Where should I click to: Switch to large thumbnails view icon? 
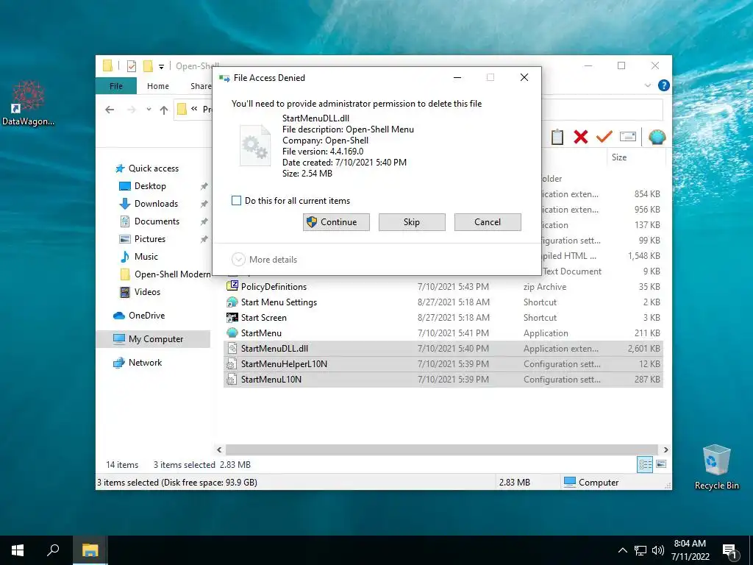(661, 464)
